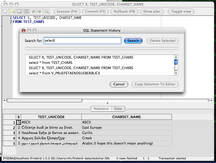The height and width of the screenshot is (163, 216).
Task: Toggle view using the toolbar button
Action: (x=181, y=12)
